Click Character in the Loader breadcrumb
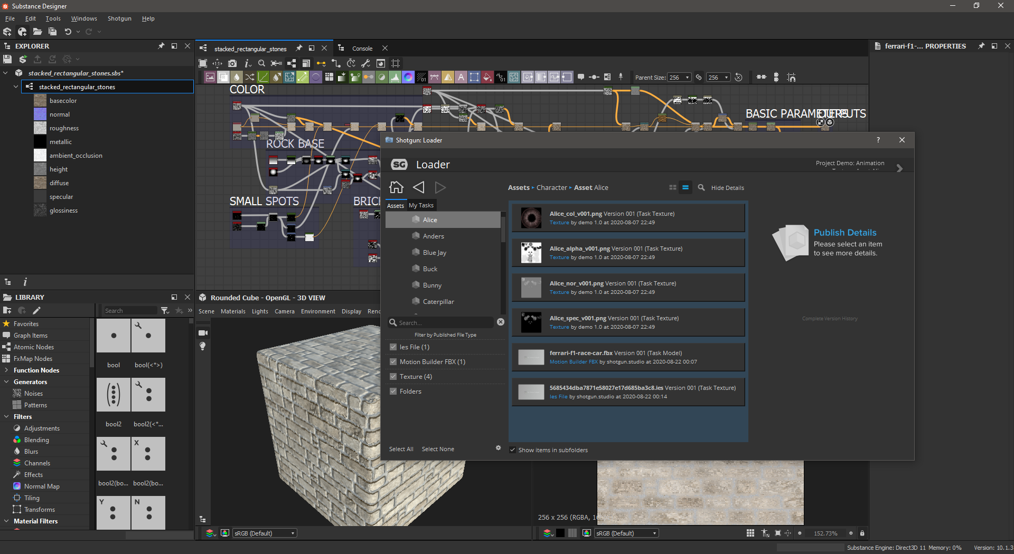1014x554 pixels. [551, 187]
